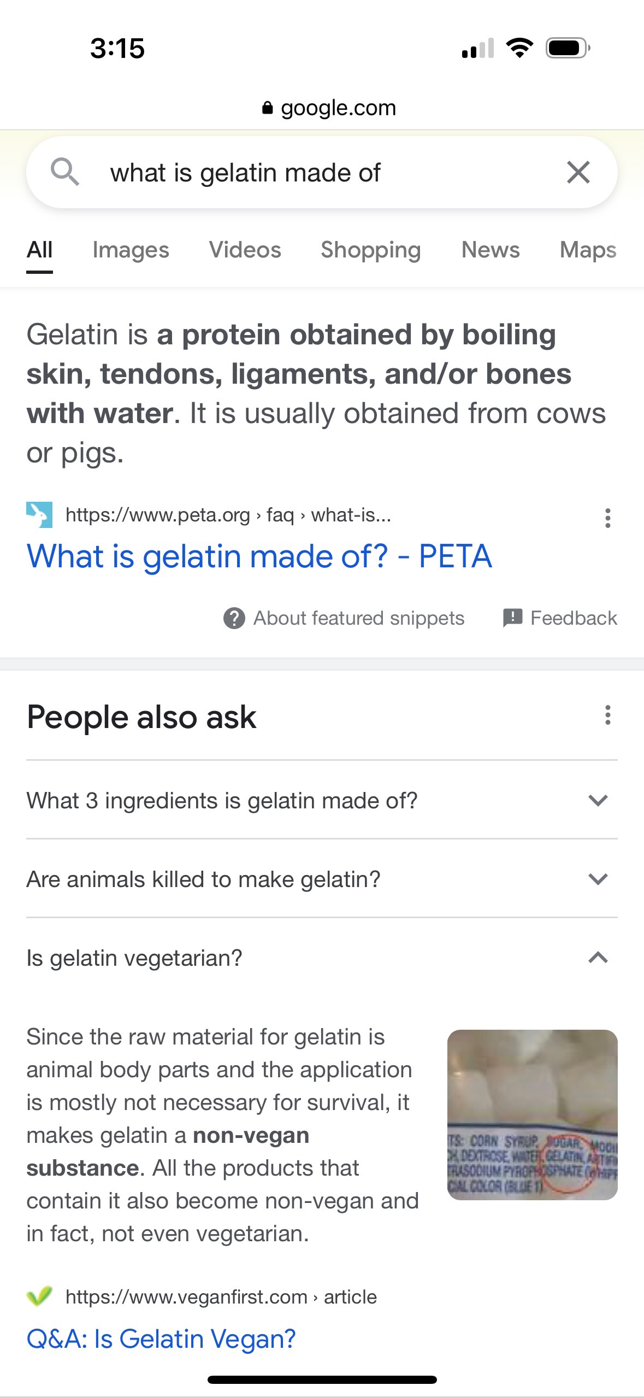Screen dimensions: 644x1397
Task: Tap the gelatin ingredients label thumbnail
Action: coord(532,1115)
